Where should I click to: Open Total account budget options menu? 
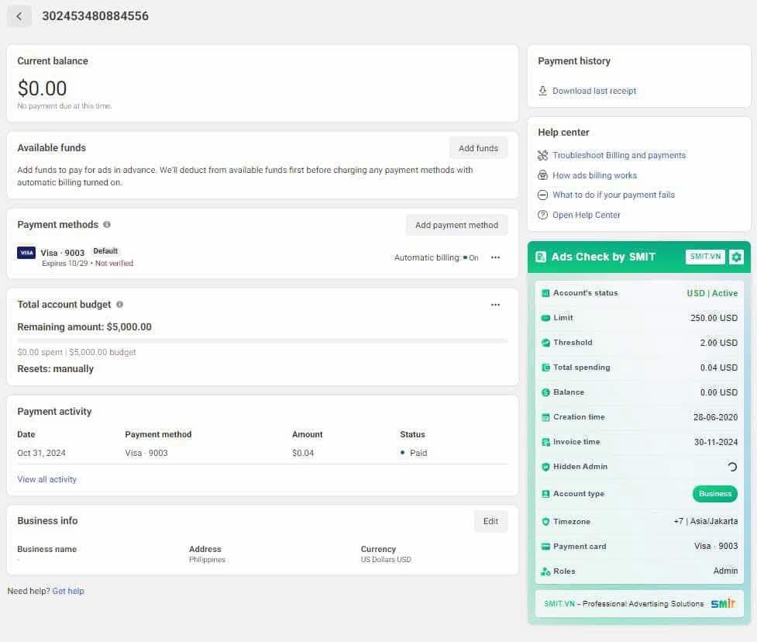(x=495, y=305)
